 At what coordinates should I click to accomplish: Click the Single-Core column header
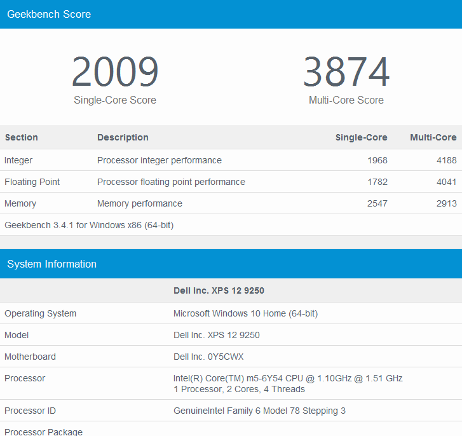pos(361,137)
